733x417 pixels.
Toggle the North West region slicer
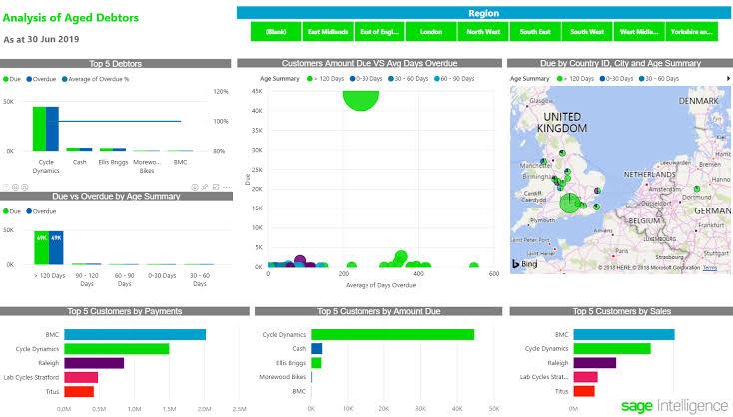tap(483, 32)
